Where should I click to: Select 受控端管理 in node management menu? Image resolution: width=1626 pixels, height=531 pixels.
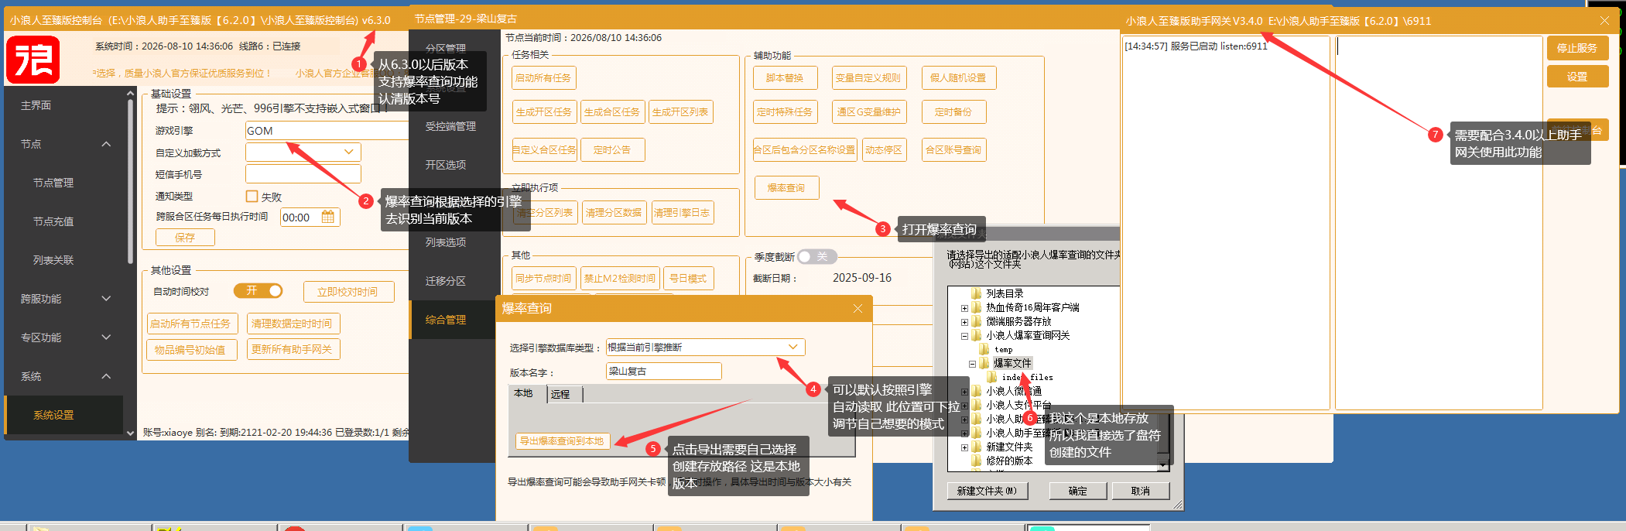coord(452,126)
